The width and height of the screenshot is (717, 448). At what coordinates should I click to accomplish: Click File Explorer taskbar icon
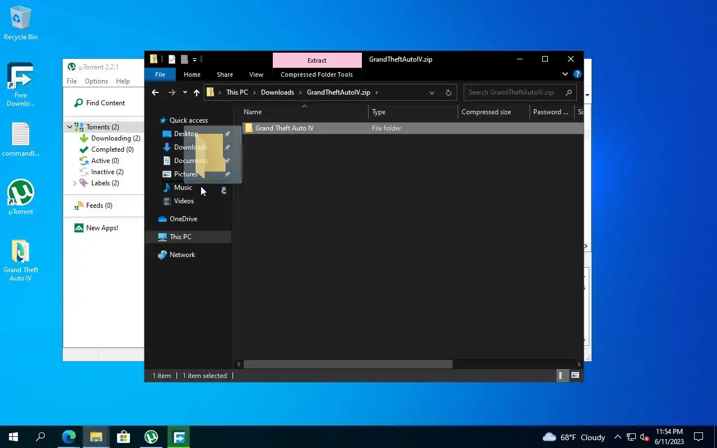(x=96, y=437)
